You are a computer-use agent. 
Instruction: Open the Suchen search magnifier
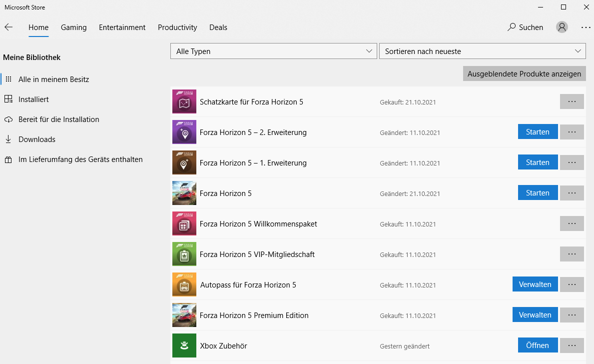(x=512, y=27)
